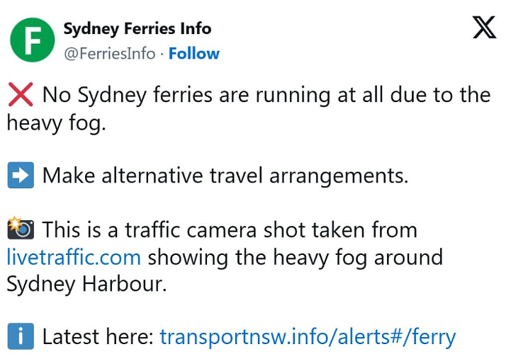Open the Sydney Ferries Info display name

point(137,29)
